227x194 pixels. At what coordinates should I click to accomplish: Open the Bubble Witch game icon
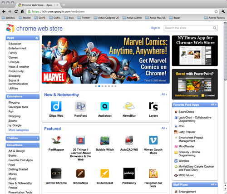click(105, 140)
